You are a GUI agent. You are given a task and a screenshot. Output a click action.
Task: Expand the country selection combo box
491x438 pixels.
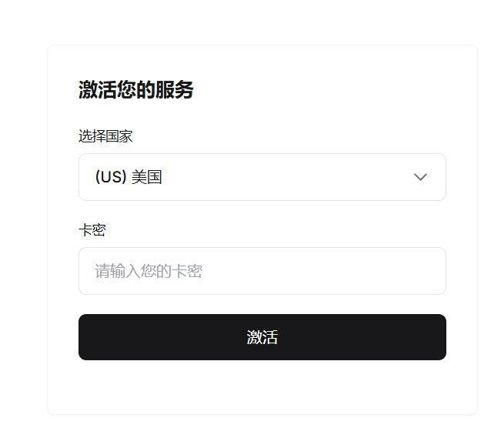(x=262, y=177)
